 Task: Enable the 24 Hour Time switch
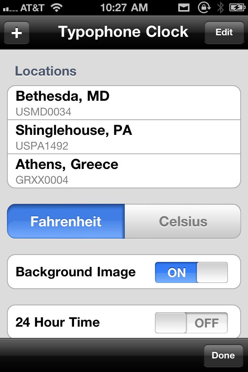click(x=191, y=323)
